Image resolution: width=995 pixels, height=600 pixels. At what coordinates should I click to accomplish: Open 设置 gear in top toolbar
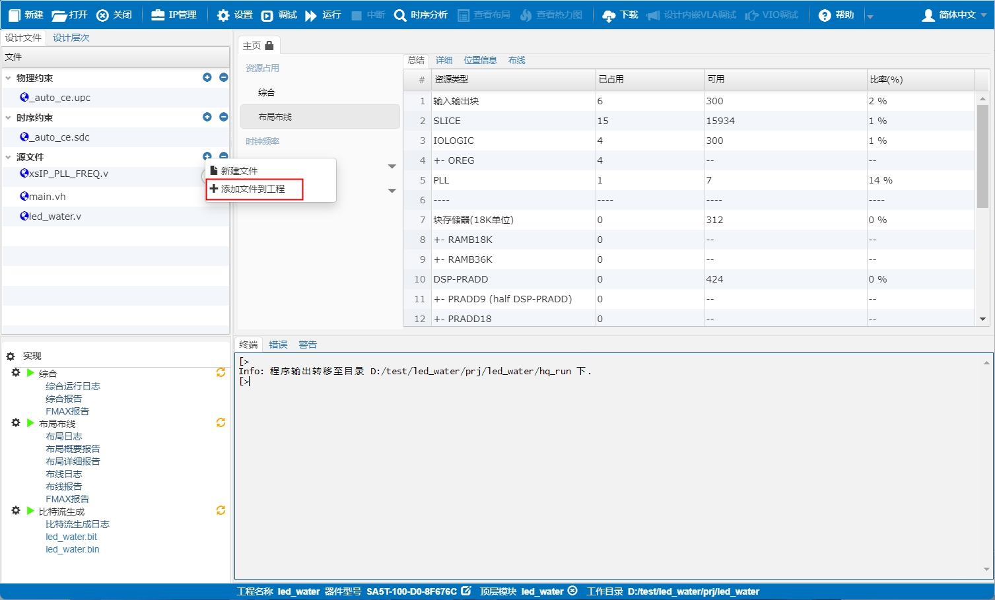[224, 15]
